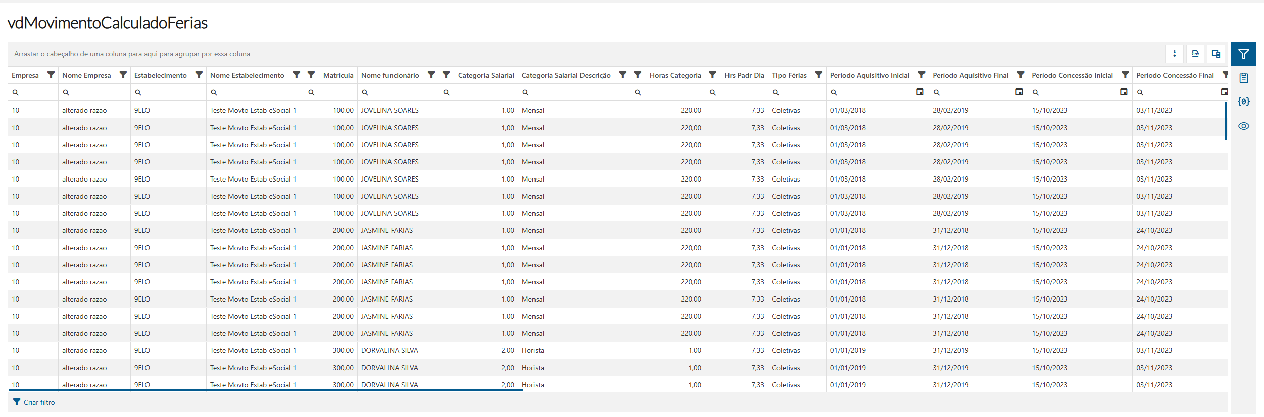Focus the Nome Estabelecimento filter input
Viewport: 1264px width, 417px height.
(255, 92)
